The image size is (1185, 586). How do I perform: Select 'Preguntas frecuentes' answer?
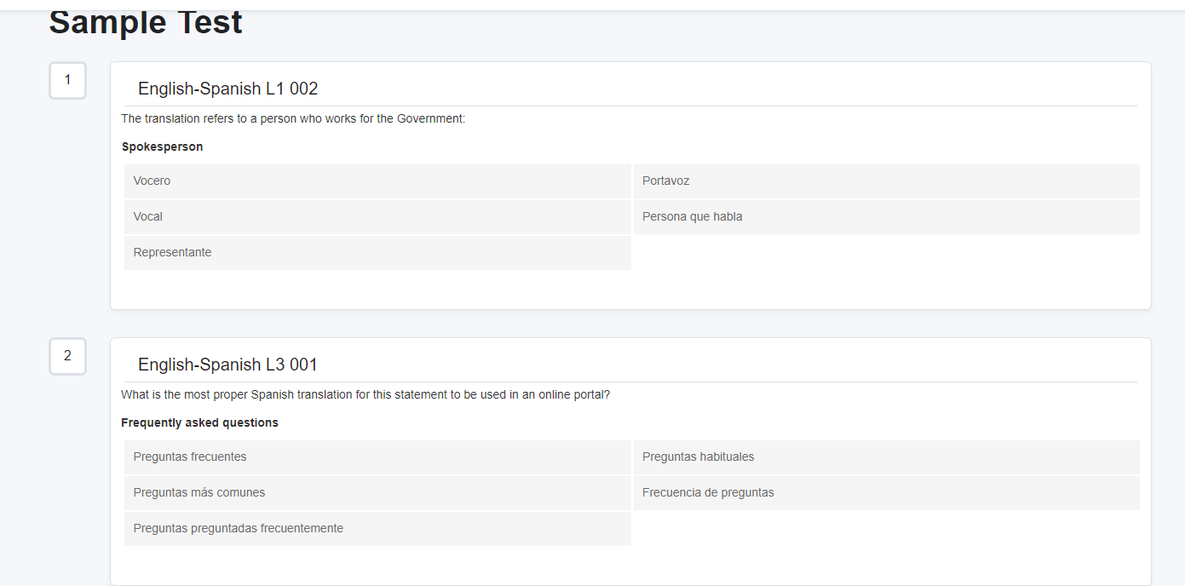tap(377, 457)
